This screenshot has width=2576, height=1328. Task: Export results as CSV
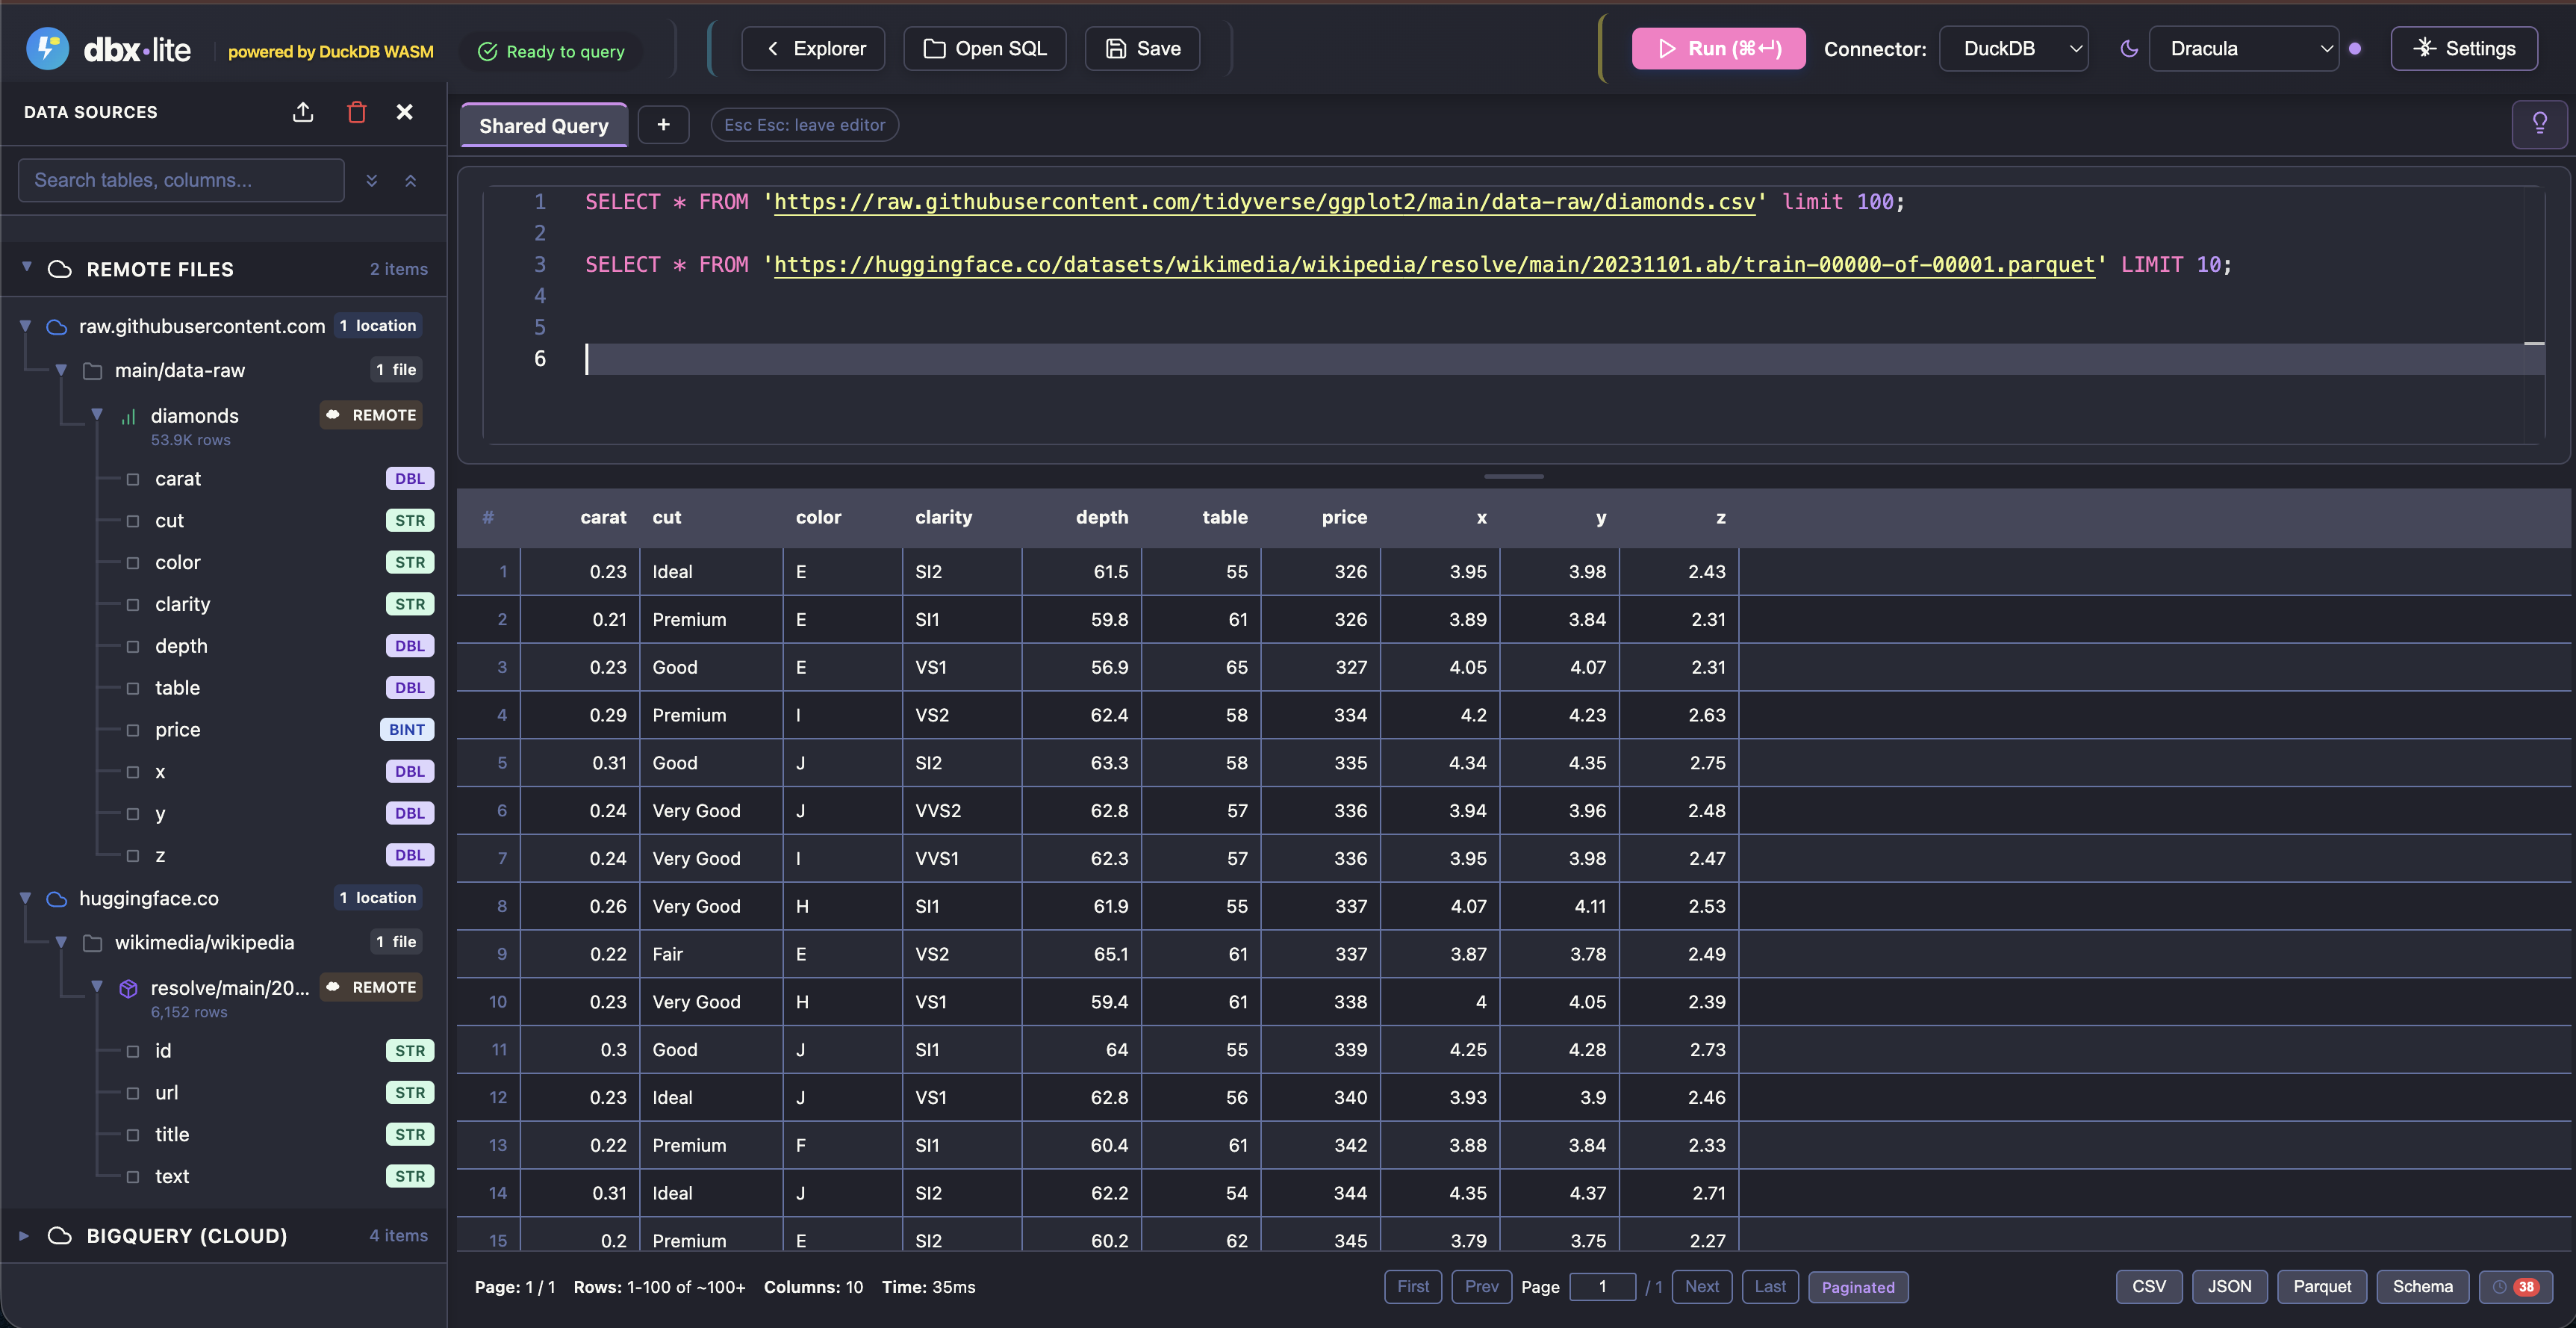(x=2149, y=1287)
